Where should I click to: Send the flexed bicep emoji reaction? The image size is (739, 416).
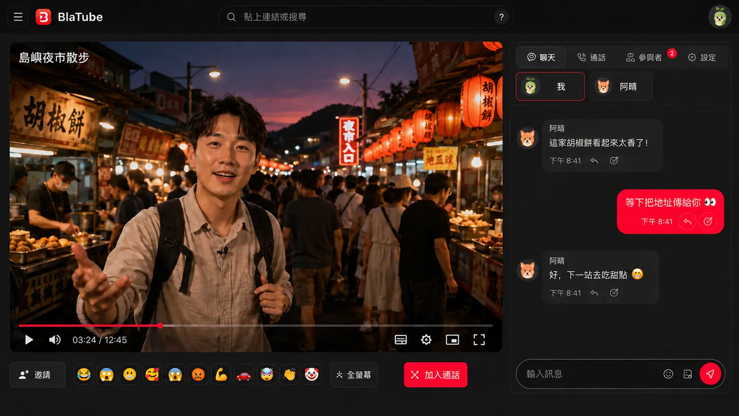(x=221, y=374)
